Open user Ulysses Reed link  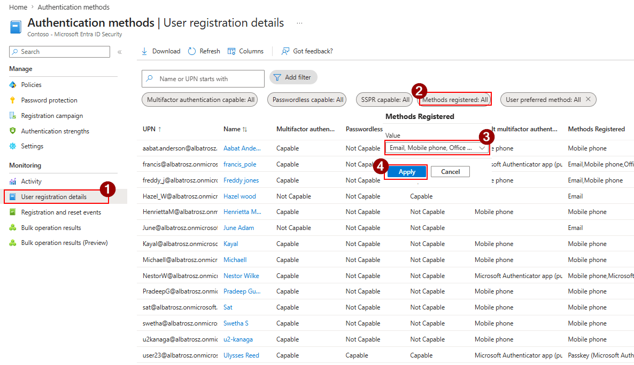pyautogui.click(x=242, y=355)
